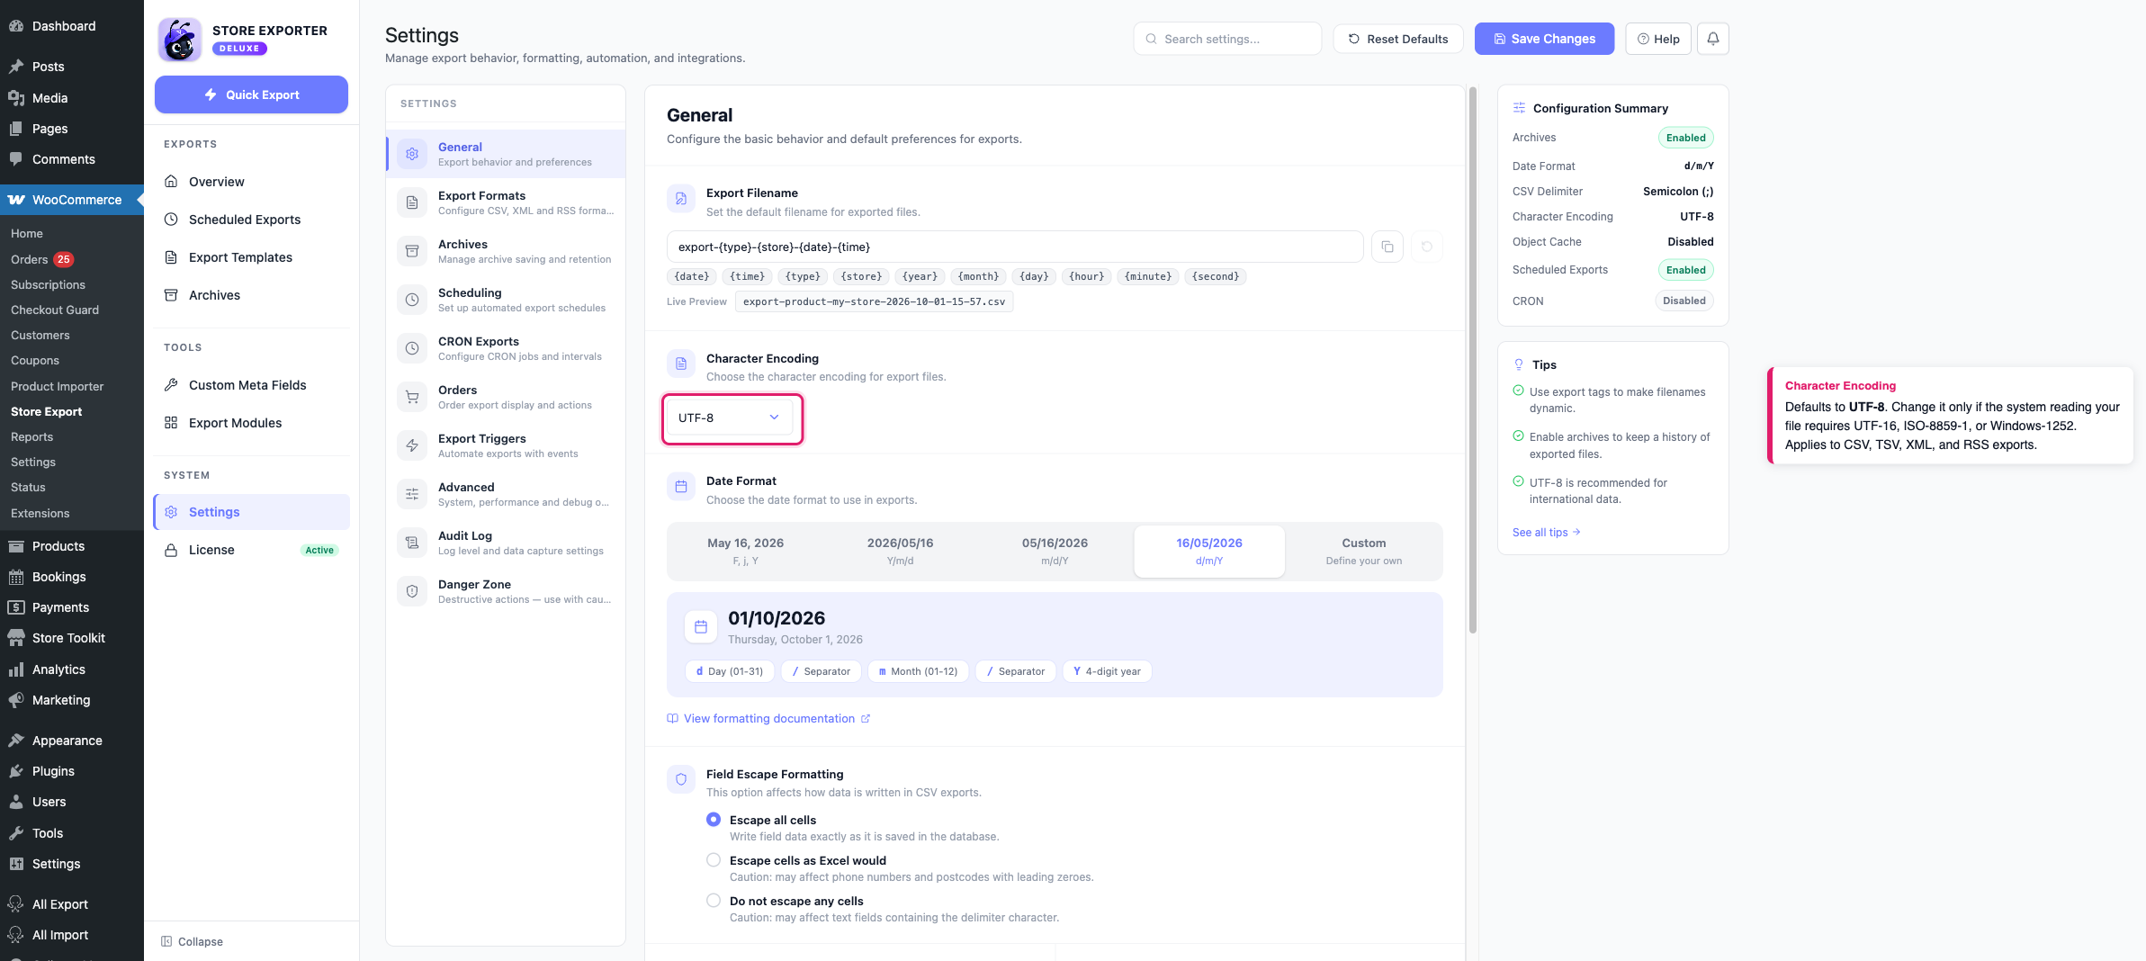Click the Quick Export button
Screen dimensions: 2146x961
tap(251, 94)
